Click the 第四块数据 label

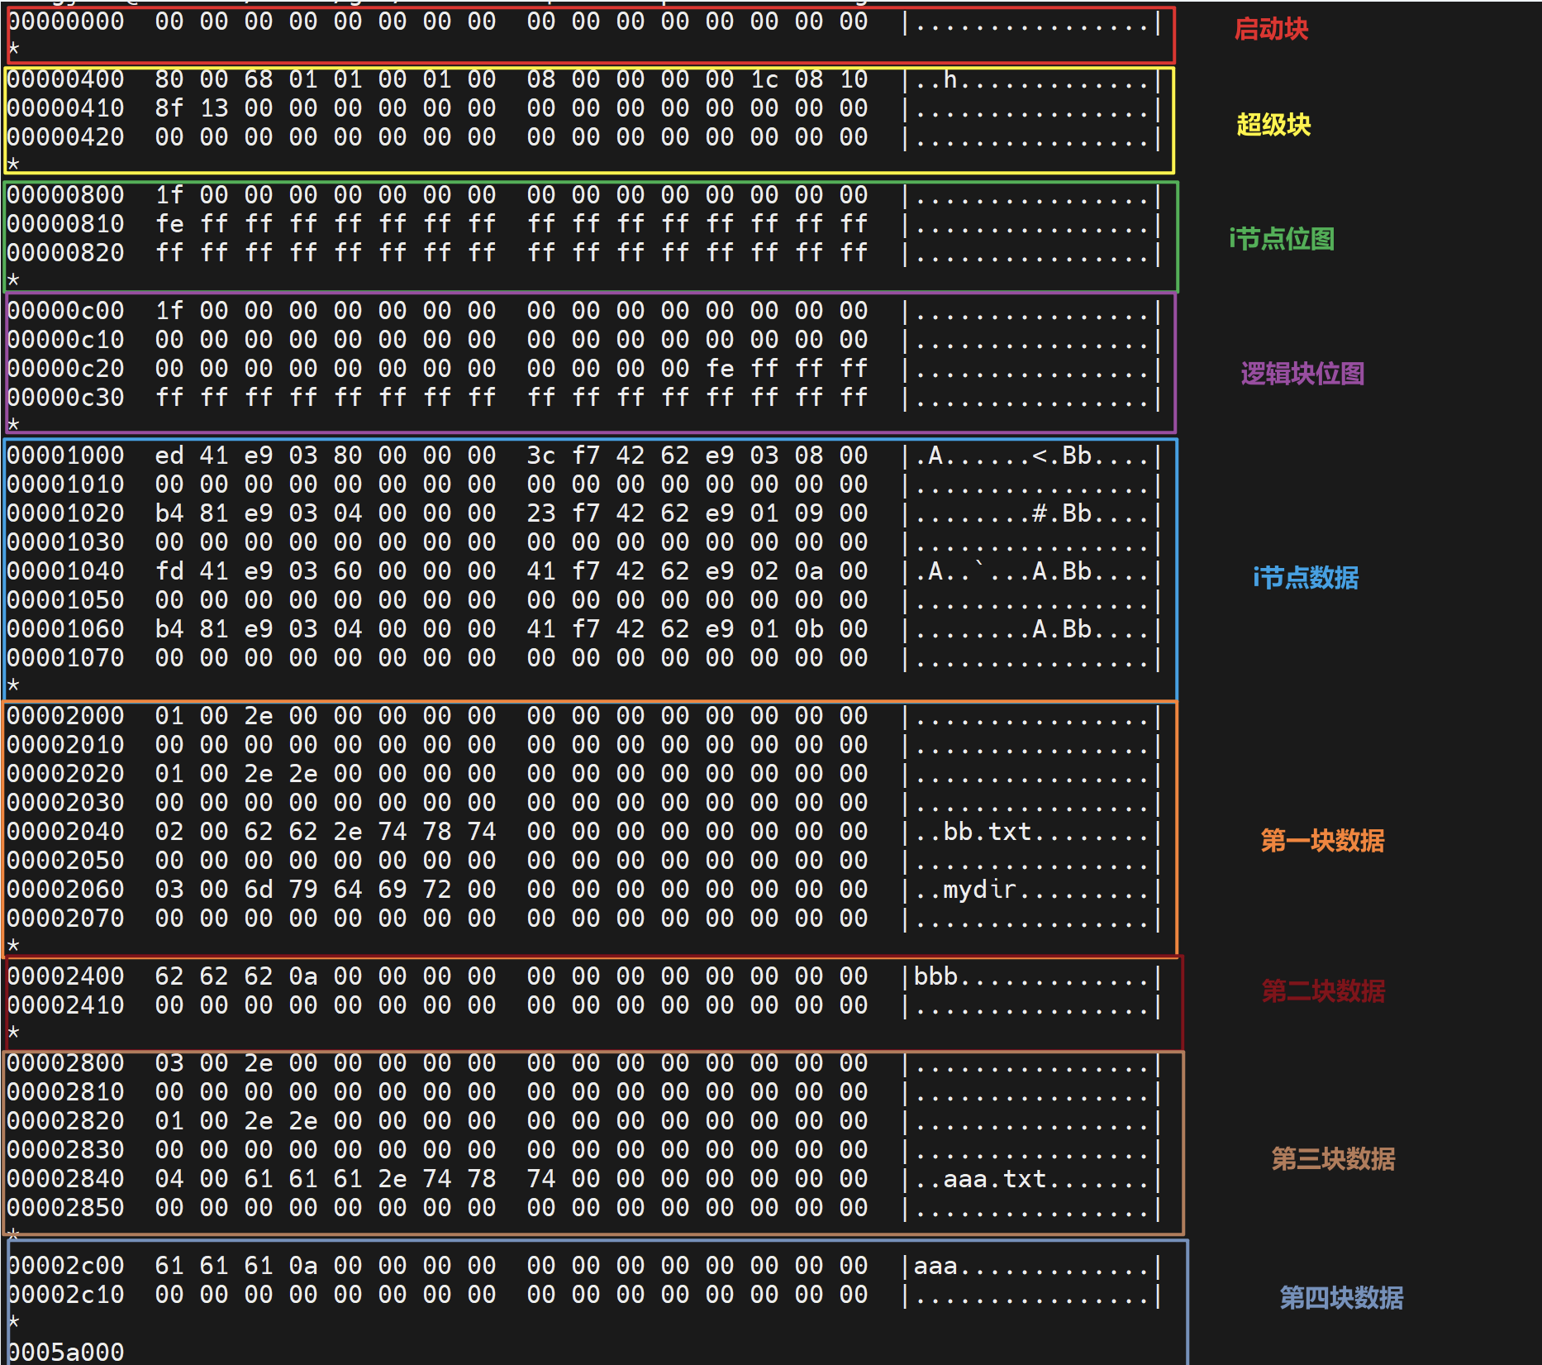pyautogui.click(x=1341, y=1298)
